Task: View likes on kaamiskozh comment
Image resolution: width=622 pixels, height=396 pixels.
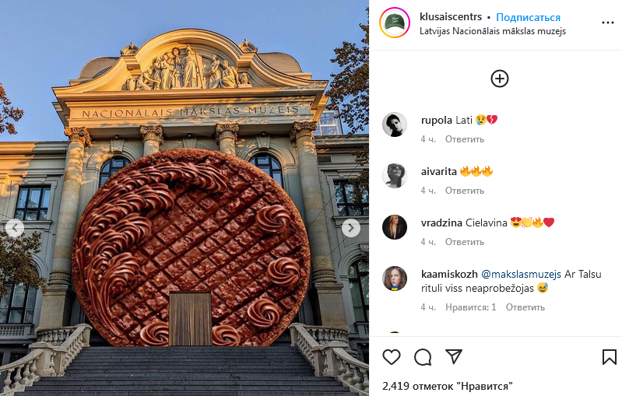Action: pos(470,307)
